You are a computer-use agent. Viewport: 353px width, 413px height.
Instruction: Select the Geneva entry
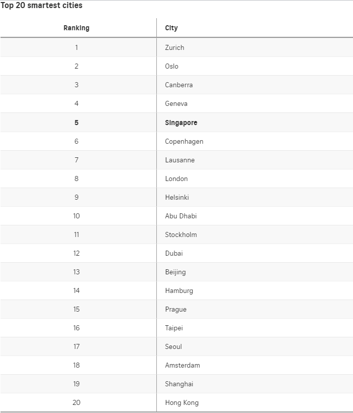point(176,103)
